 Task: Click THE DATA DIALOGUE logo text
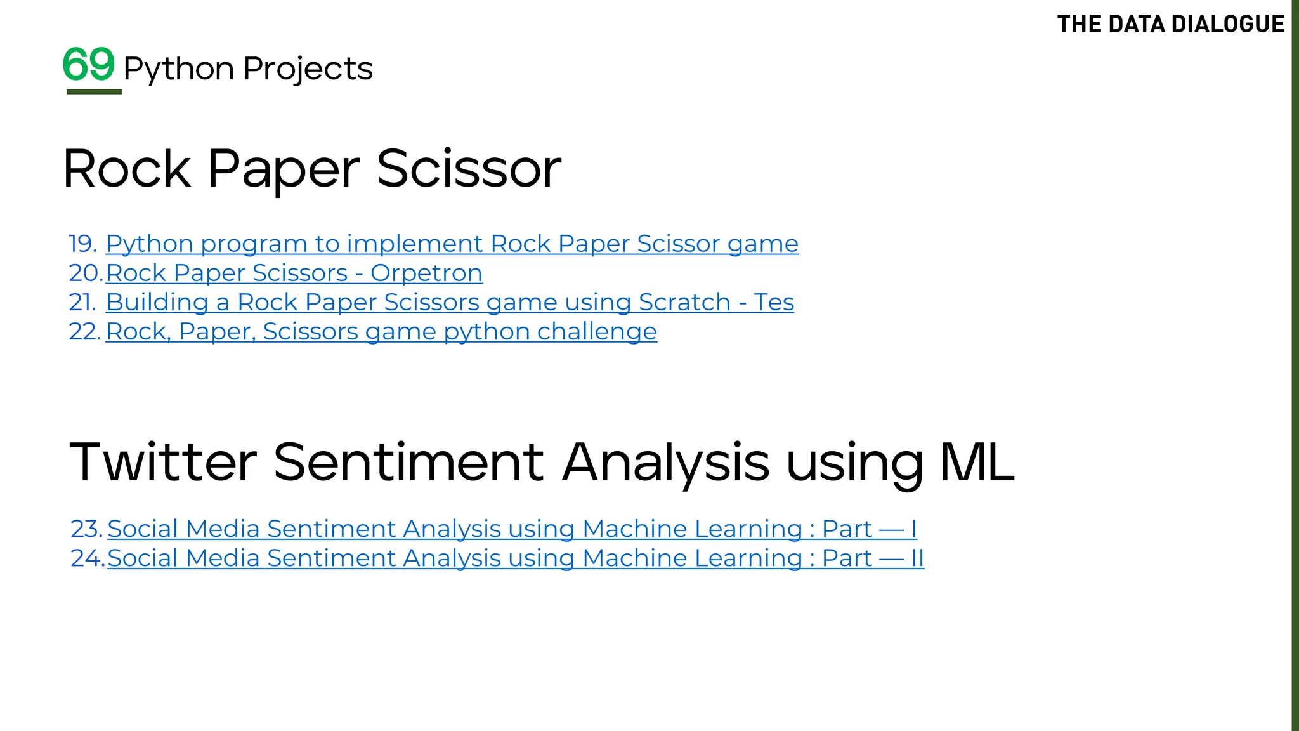[1170, 24]
